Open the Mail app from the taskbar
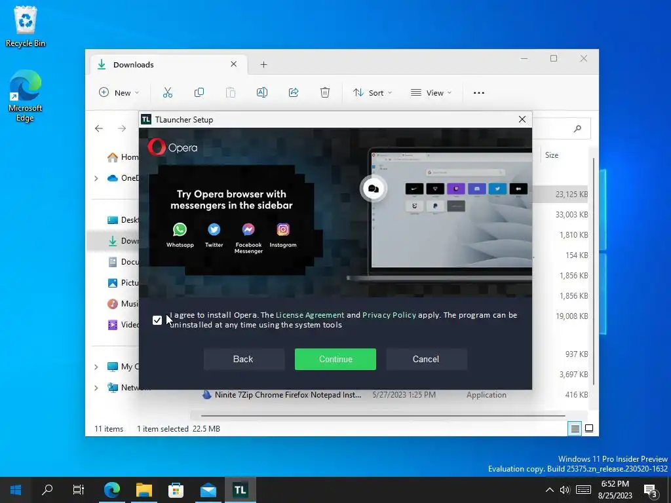This screenshot has height=503, width=671. tap(208, 490)
